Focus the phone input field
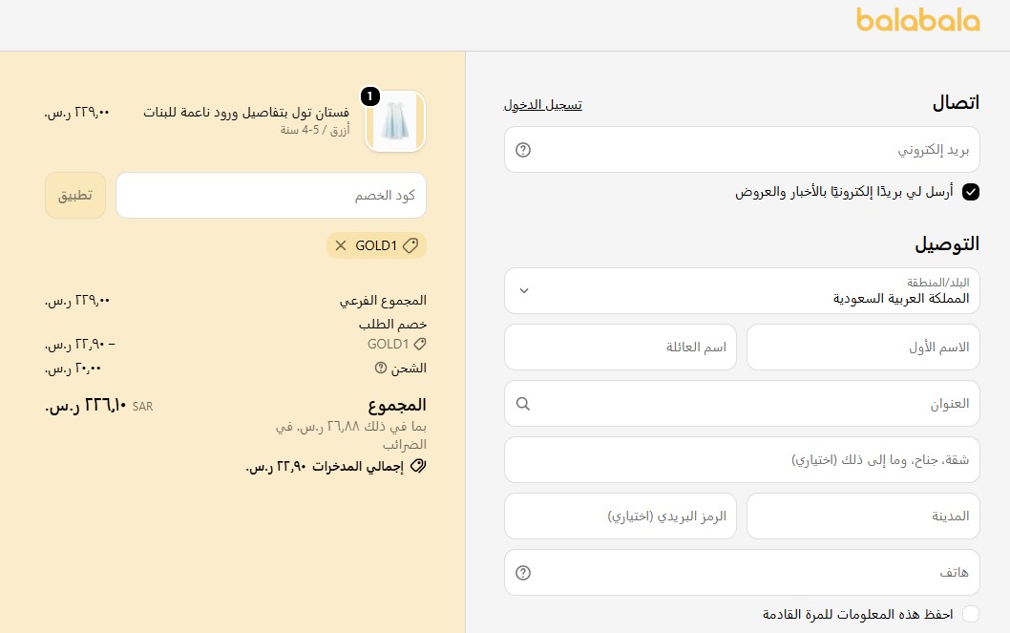The width and height of the screenshot is (1010, 633). (742, 573)
